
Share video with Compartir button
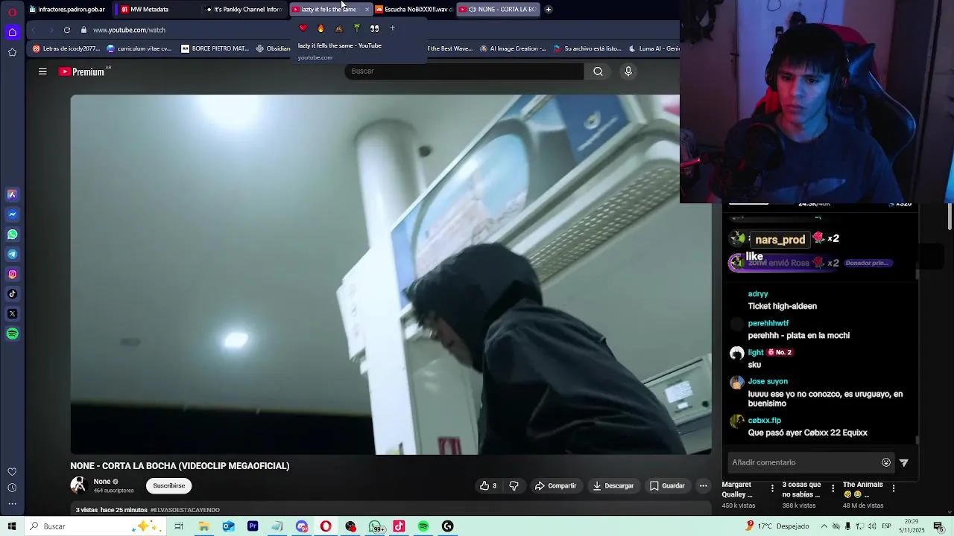point(556,486)
